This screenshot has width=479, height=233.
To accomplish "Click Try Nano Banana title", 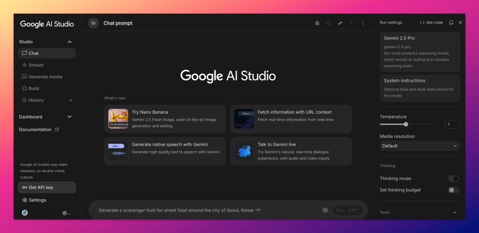I will pyautogui.click(x=150, y=112).
